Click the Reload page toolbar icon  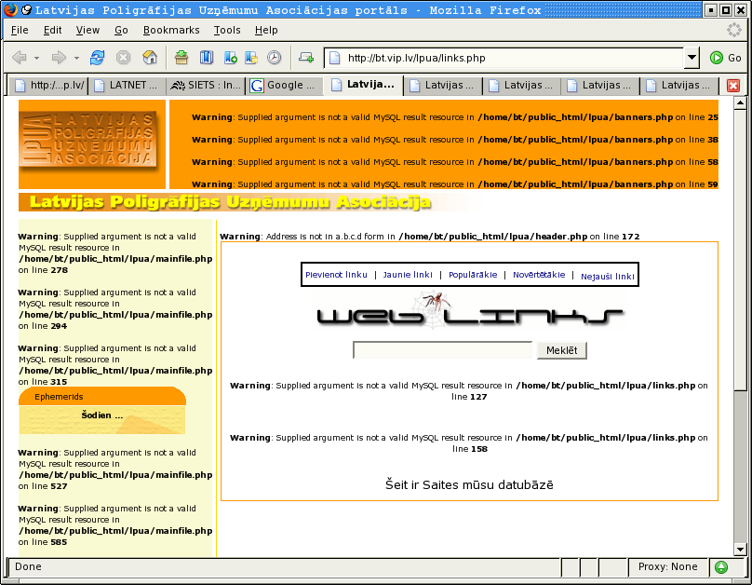[97, 58]
